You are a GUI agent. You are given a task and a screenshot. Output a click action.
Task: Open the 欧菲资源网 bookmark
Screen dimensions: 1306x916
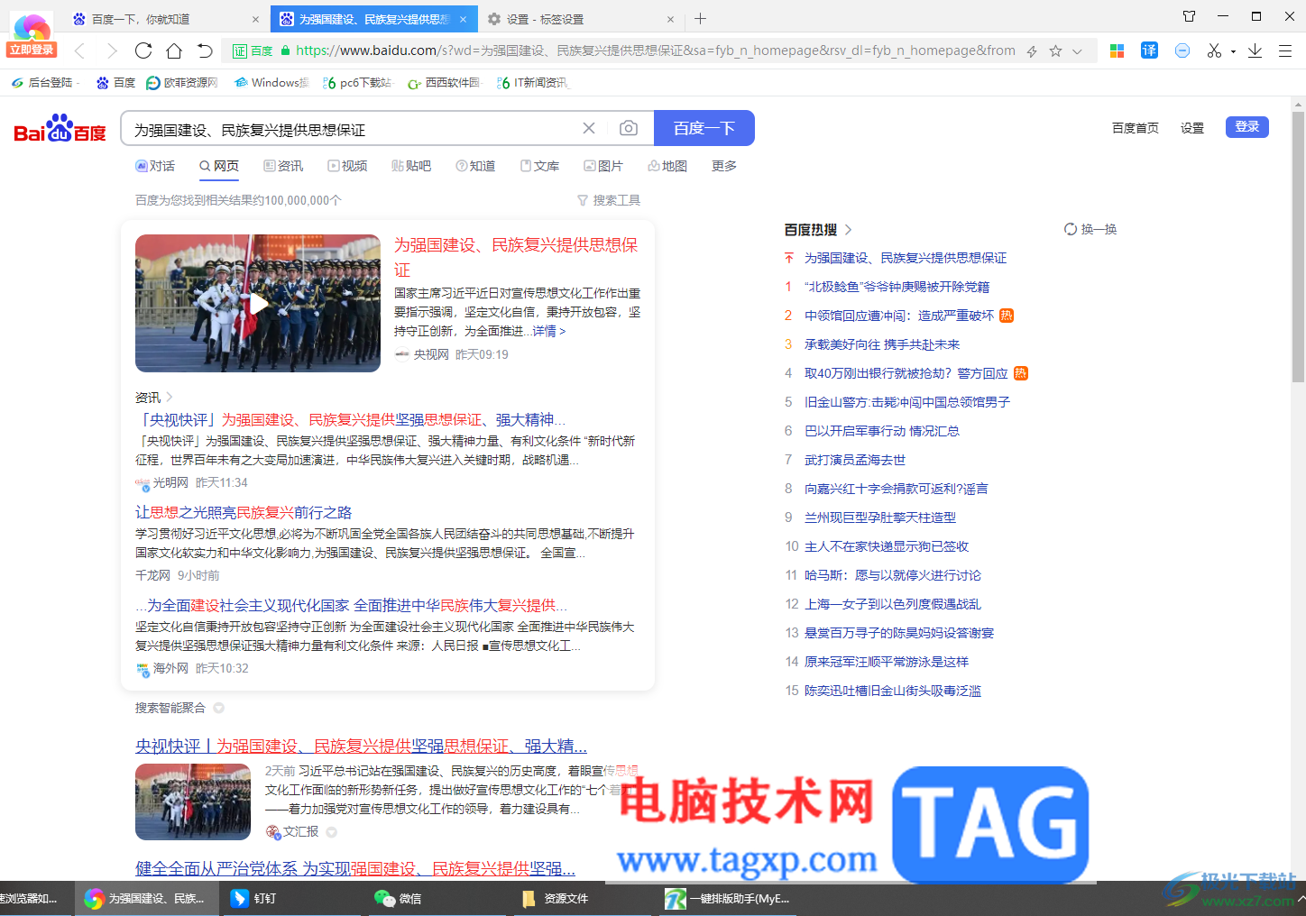(181, 83)
